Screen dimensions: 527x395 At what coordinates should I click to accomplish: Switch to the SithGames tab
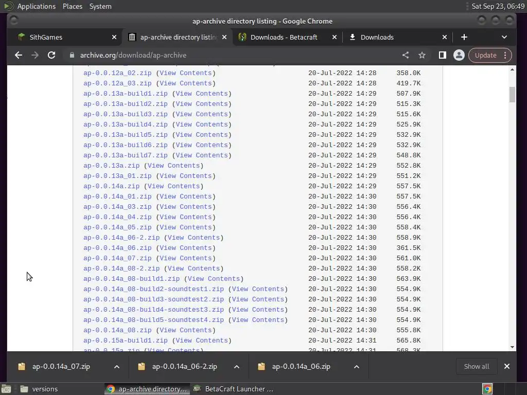(67, 37)
